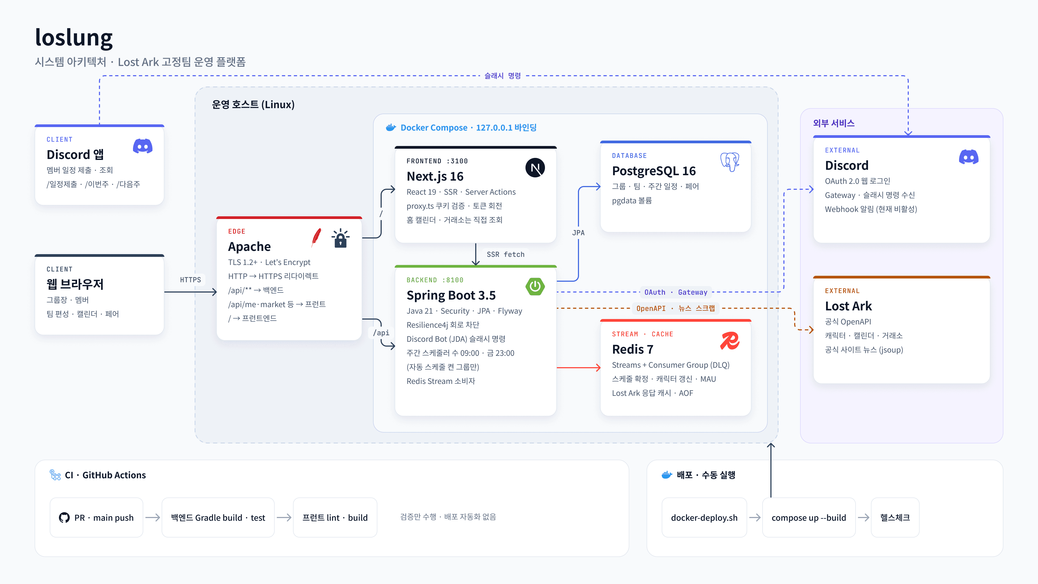Click the OAuth · Gateway label
Screen dimensions: 1038x584
676,292
